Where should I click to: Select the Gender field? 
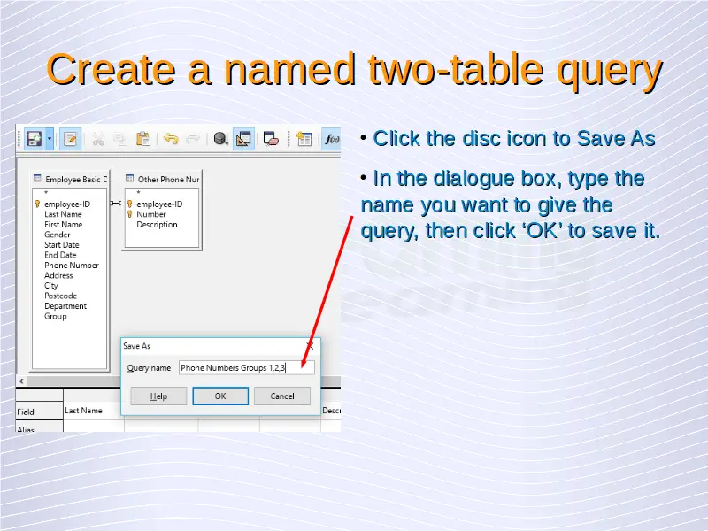coord(57,235)
